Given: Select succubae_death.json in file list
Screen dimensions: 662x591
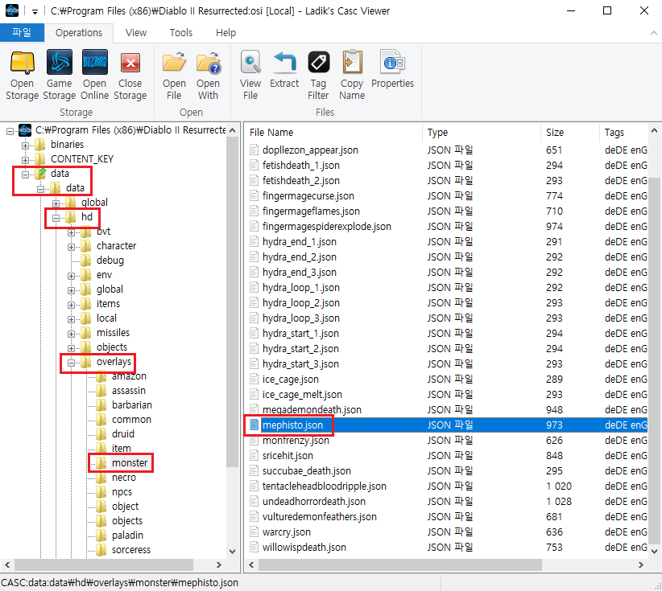Looking at the screenshot, I should [307, 471].
